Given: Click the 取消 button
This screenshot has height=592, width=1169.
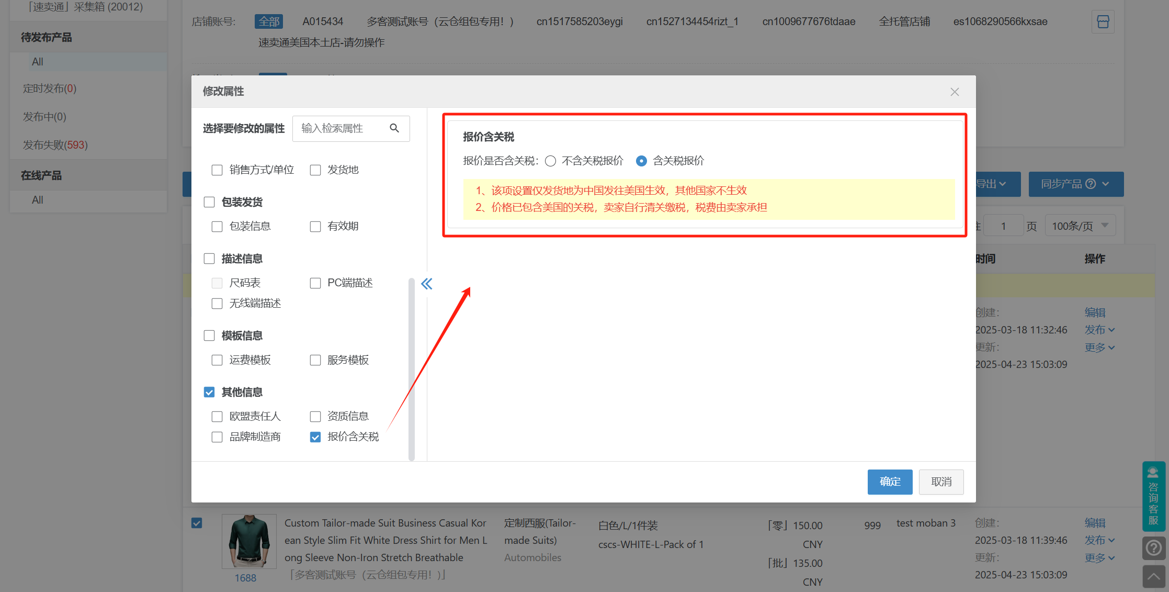Looking at the screenshot, I should pos(941,482).
